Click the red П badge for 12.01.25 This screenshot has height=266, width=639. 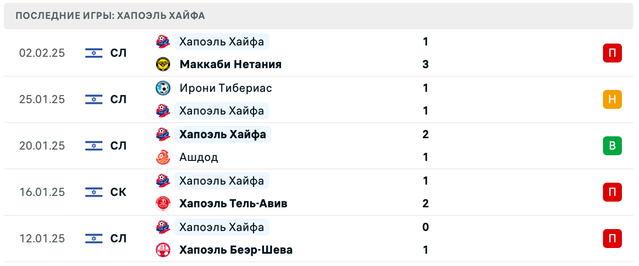pos(612,239)
